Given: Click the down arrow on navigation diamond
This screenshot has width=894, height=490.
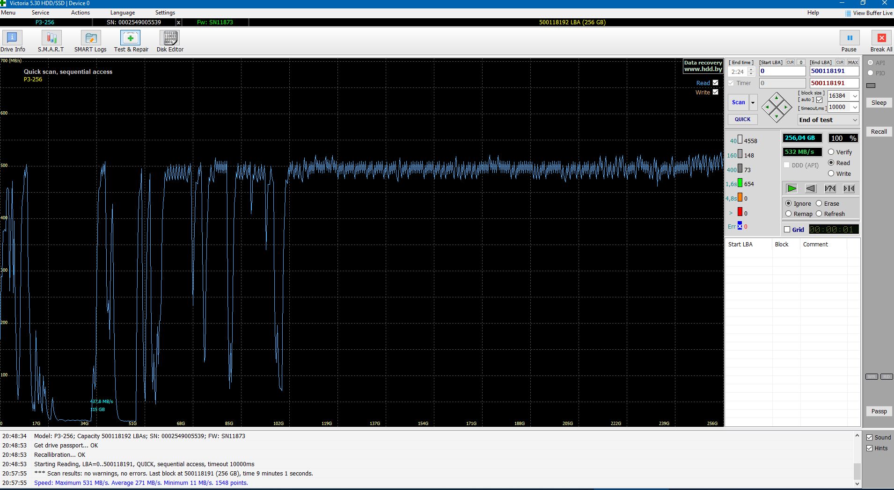Looking at the screenshot, I should point(777,116).
